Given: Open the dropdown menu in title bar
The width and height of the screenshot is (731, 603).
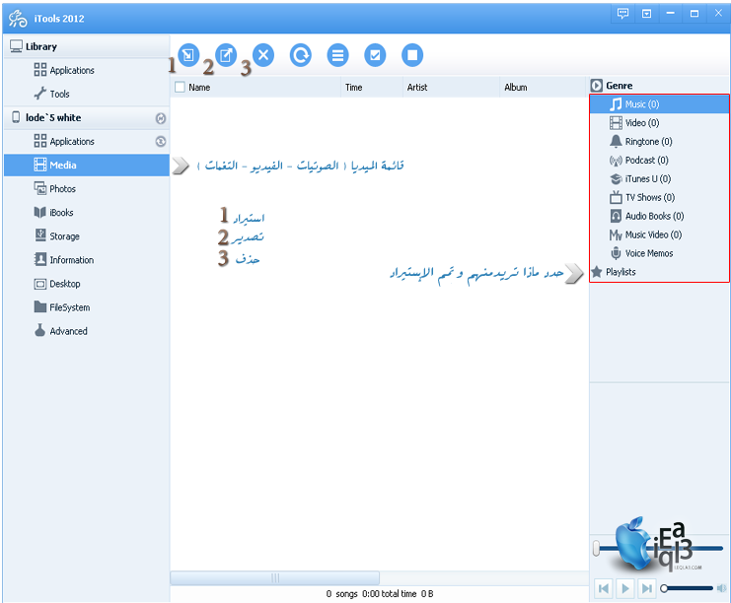Looking at the screenshot, I should pyautogui.click(x=647, y=14).
